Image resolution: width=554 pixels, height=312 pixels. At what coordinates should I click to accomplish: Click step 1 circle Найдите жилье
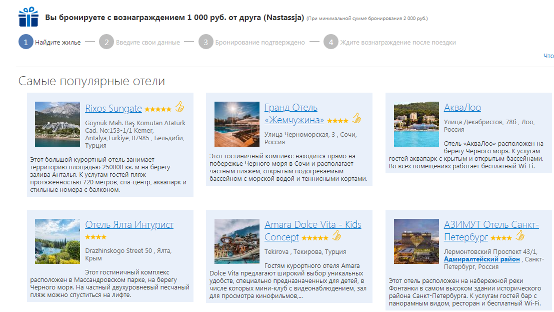pos(26,42)
